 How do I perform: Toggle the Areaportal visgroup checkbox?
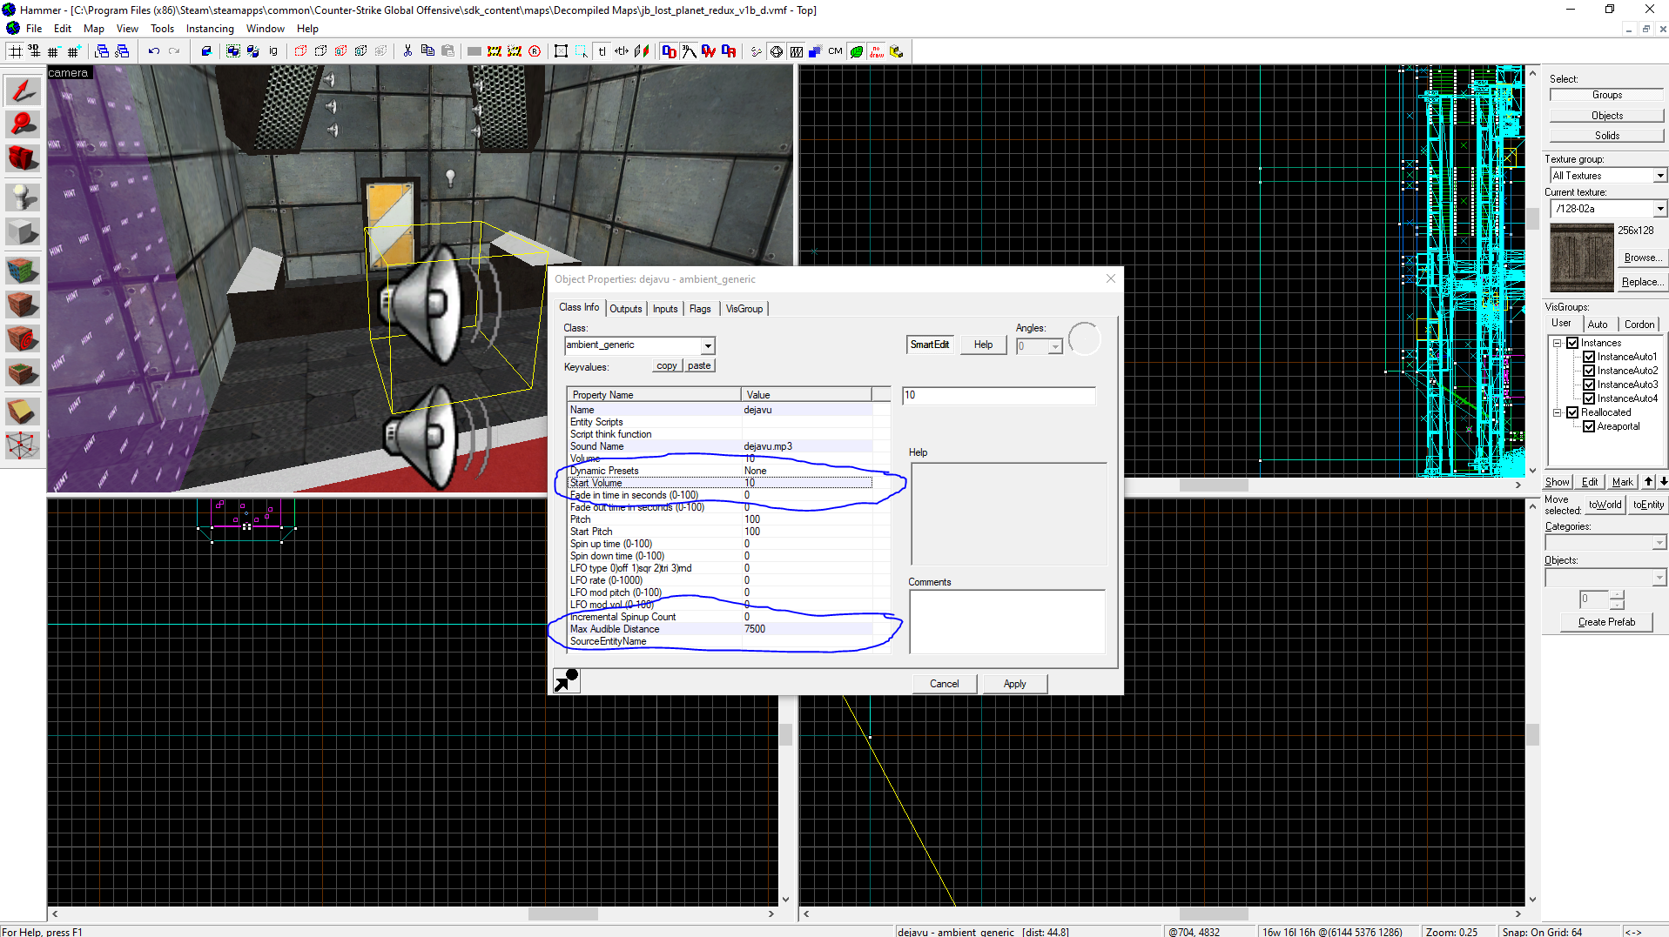(1589, 426)
